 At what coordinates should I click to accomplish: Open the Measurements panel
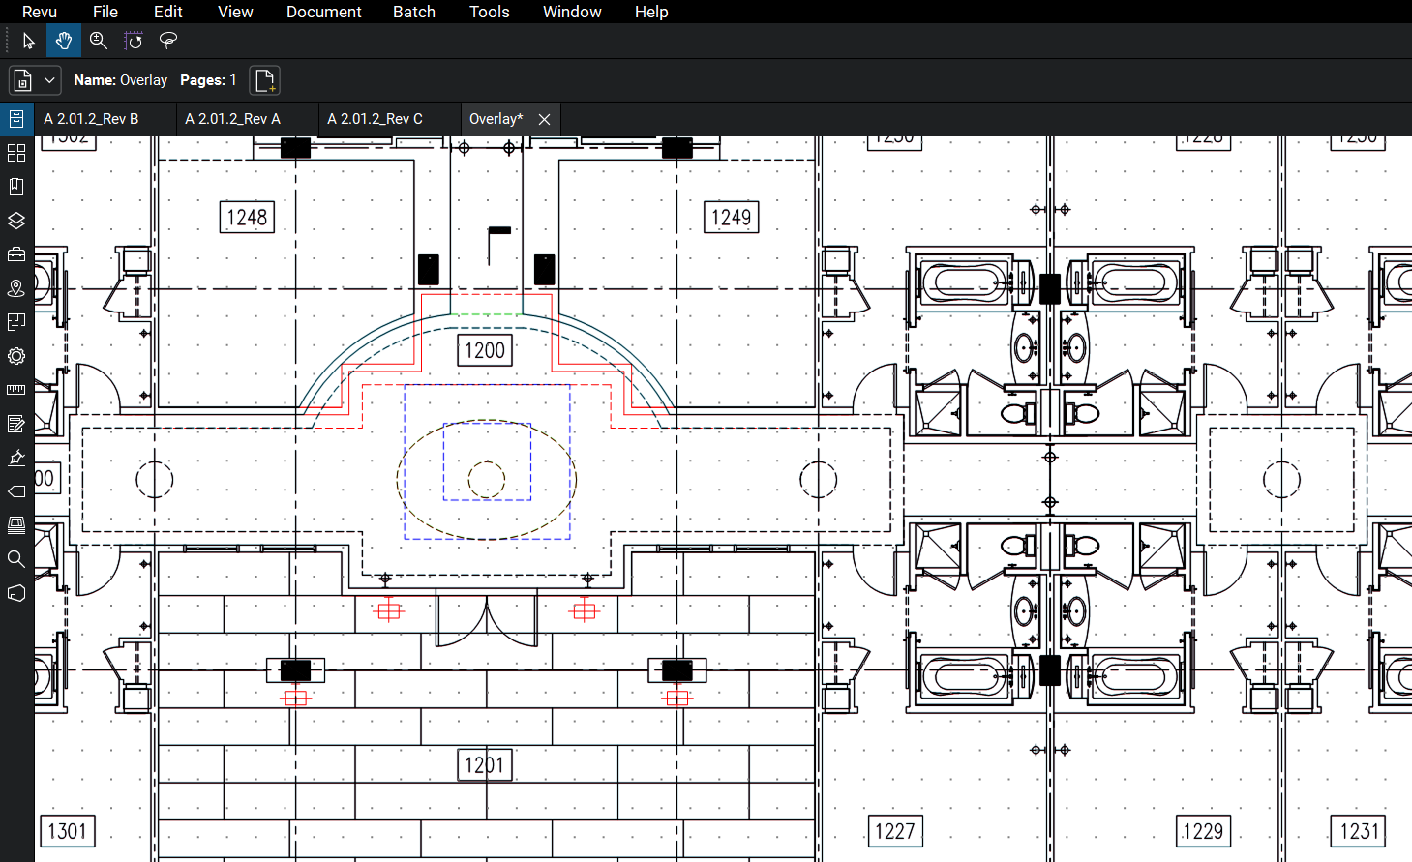pyautogui.click(x=16, y=389)
